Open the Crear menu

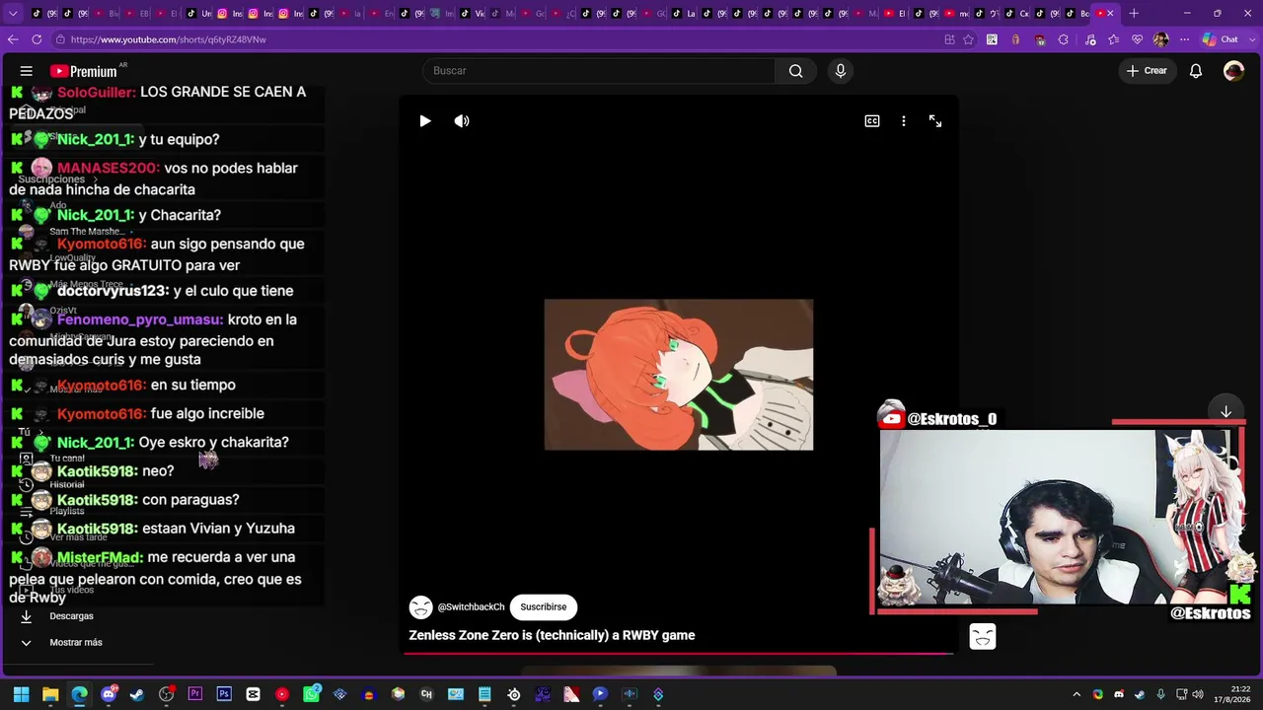pyautogui.click(x=1147, y=71)
